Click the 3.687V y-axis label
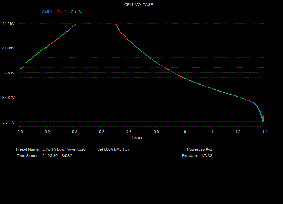Viewport: 283px width, 204px height. click(8, 97)
